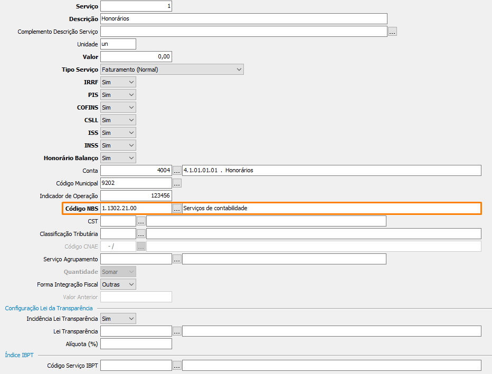Open Código Municipal search ellipsis button

coord(177,183)
